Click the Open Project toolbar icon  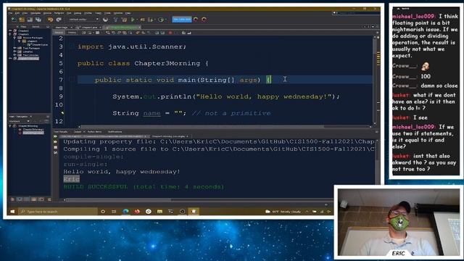(30, 20)
